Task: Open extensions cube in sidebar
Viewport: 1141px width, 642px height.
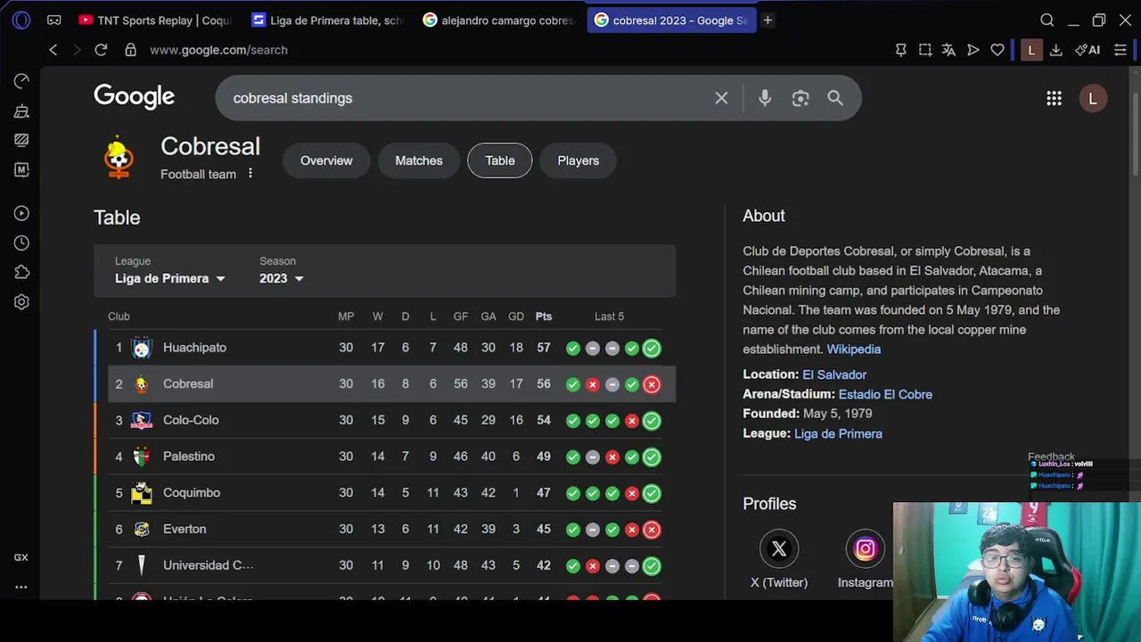Action: (x=21, y=272)
